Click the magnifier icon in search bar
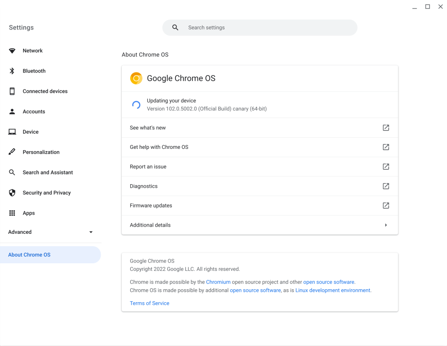Screen dimensions: 447x346 point(175,28)
